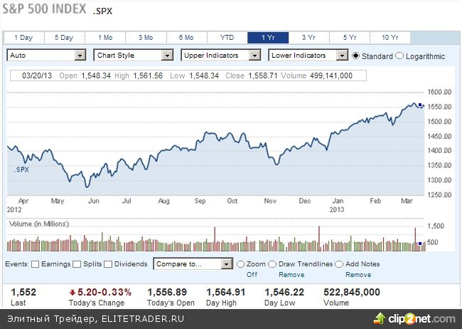462x329 pixels.
Task: Show the 3 Mo chart range
Action: [146, 37]
